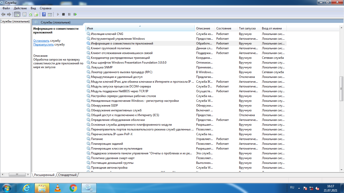The width and height of the screenshot is (344, 193).
Task: Open Help with blue question mark icon
Action: pos(44,14)
